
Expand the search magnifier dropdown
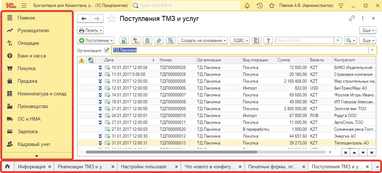tap(350, 41)
